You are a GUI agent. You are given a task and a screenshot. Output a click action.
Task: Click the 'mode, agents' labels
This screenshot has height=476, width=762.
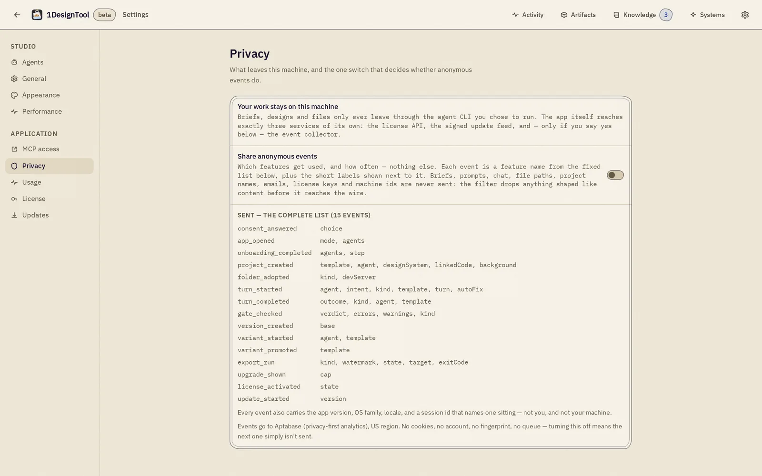(342, 241)
